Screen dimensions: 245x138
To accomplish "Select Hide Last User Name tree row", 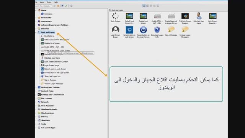I will pos(52,58).
